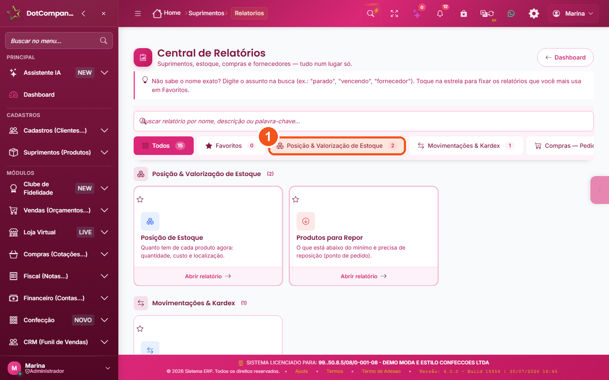
Task: Focus the Buscar no menu field
Action: (x=59, y=41)
